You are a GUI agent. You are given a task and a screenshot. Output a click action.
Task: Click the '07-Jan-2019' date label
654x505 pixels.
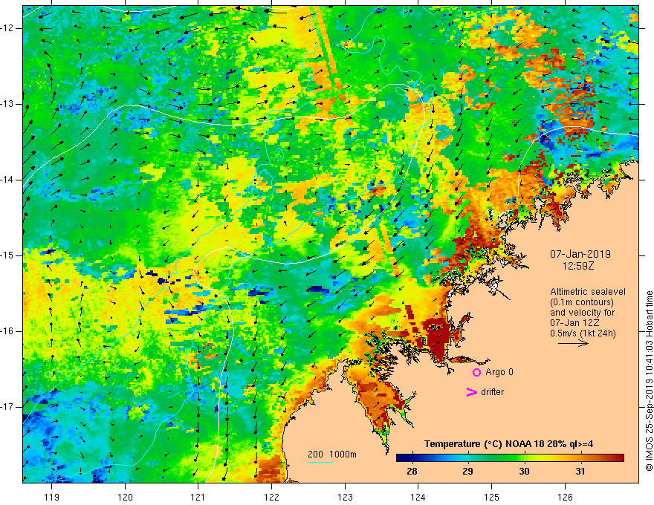[x=580, y=254]
